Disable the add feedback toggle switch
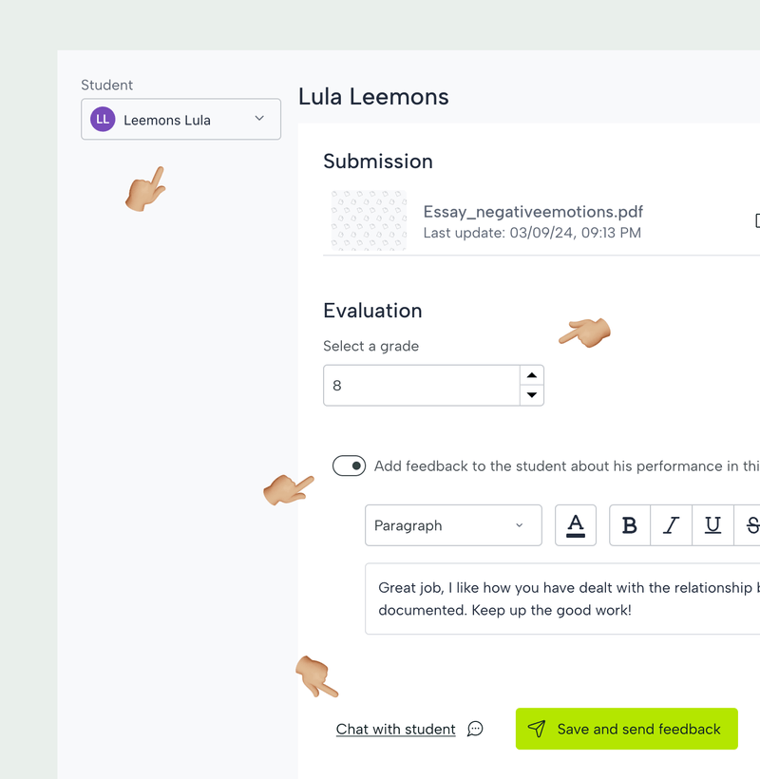The width and height of the screenshot is (760, 779). [349, 466]
